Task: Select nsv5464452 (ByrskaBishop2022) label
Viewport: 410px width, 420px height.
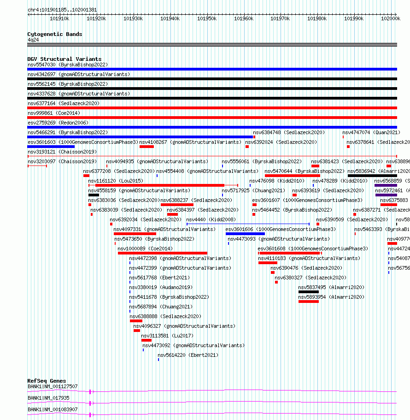Action: point(292,209)
